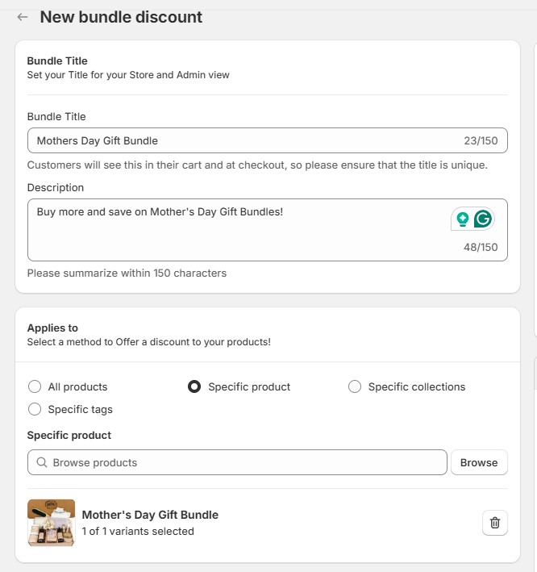Open the Mother's Day Gift Bundle product thumbnail
The width and height of the screenshot is (537, 572).
[51, 523]
